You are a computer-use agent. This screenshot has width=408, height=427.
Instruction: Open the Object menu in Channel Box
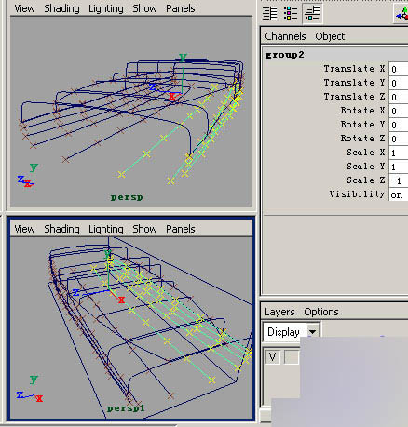coord(330,36)
